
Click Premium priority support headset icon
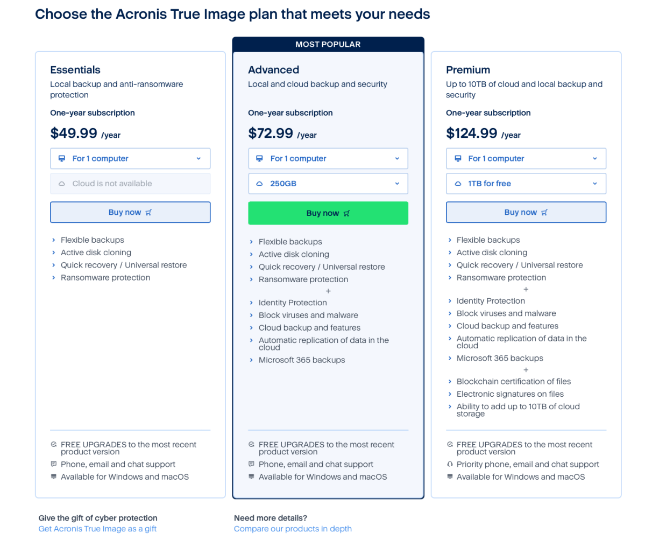coord(450,464)
